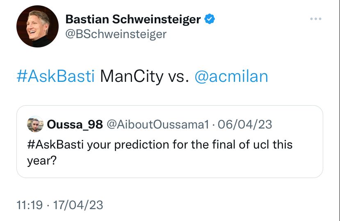Open the three-dot more options menu
Screen dimensions: 340x221
coord(316,19)
